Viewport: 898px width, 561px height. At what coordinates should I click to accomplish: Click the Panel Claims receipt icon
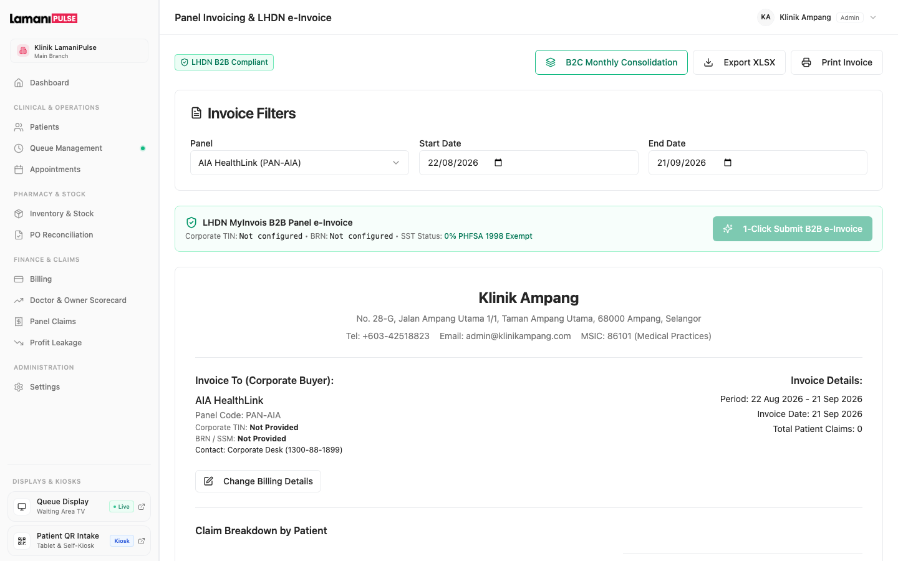tap(19, 322)
